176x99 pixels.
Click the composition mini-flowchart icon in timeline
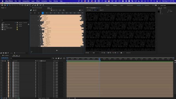coord(53,58)
